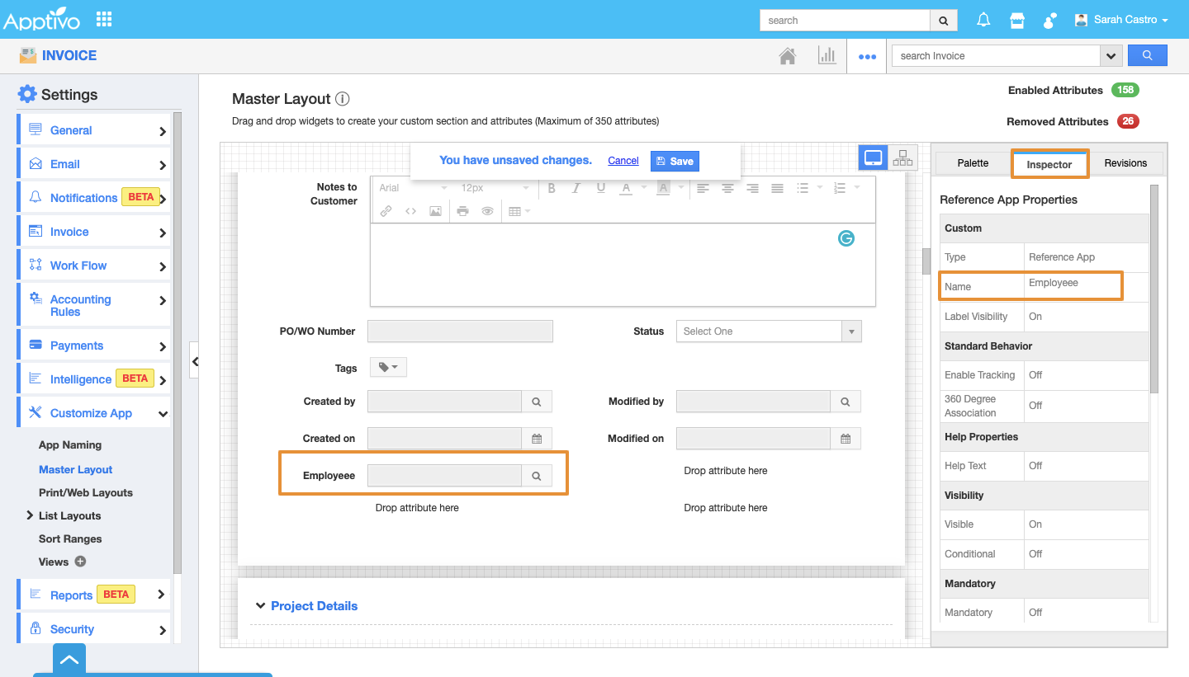Switch to desktop monitor layout view
1189x677 pixels.
[874, 157]
